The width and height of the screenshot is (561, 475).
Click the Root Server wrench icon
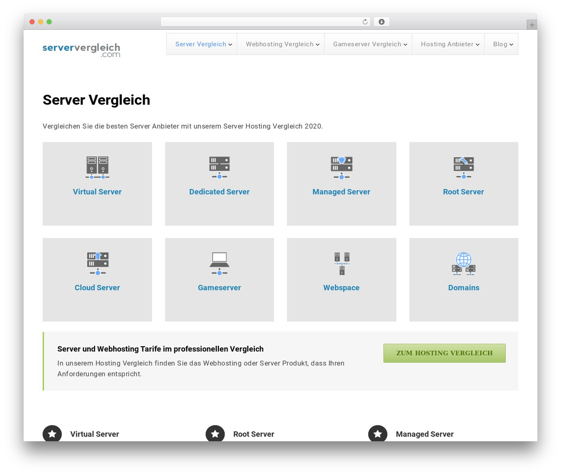(x=463, y=167)
